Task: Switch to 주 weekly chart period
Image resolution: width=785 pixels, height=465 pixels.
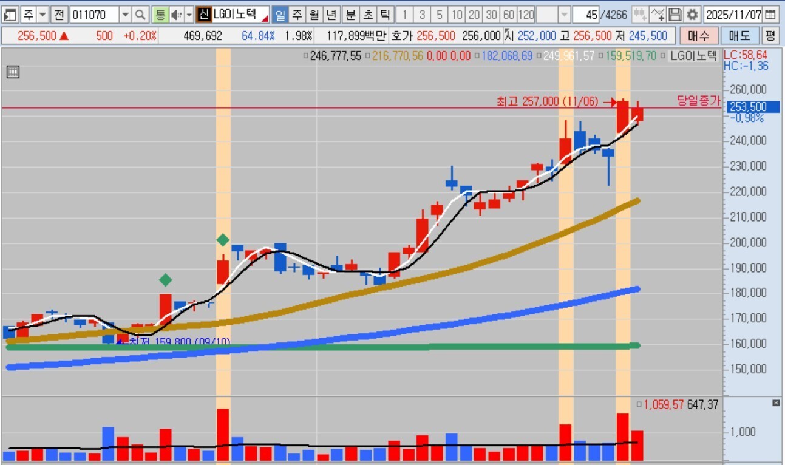Action: point(297,14)
